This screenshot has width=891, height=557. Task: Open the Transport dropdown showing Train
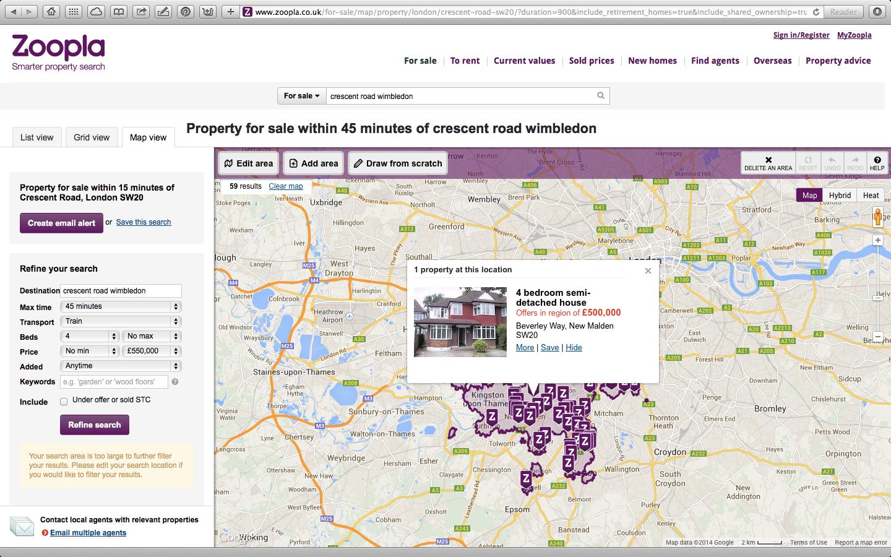pos(121,321)
